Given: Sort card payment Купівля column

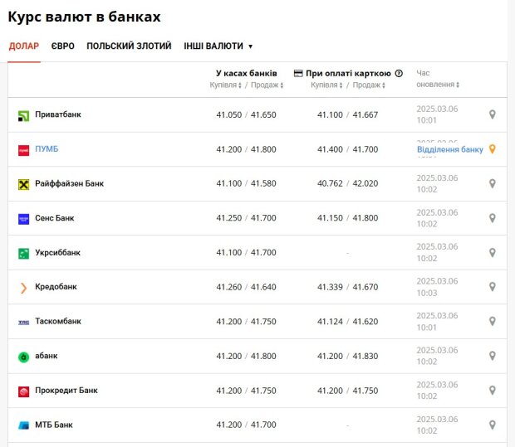Looking at the screenshot, I should click(326, 85).
